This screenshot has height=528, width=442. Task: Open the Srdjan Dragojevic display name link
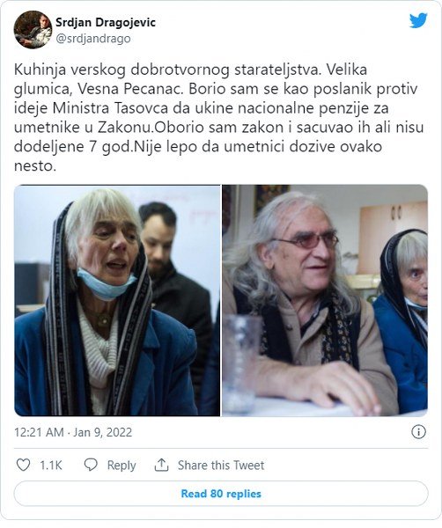[106, 23]
